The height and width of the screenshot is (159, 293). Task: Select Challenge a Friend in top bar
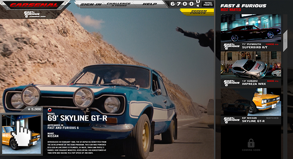(119, 4)
